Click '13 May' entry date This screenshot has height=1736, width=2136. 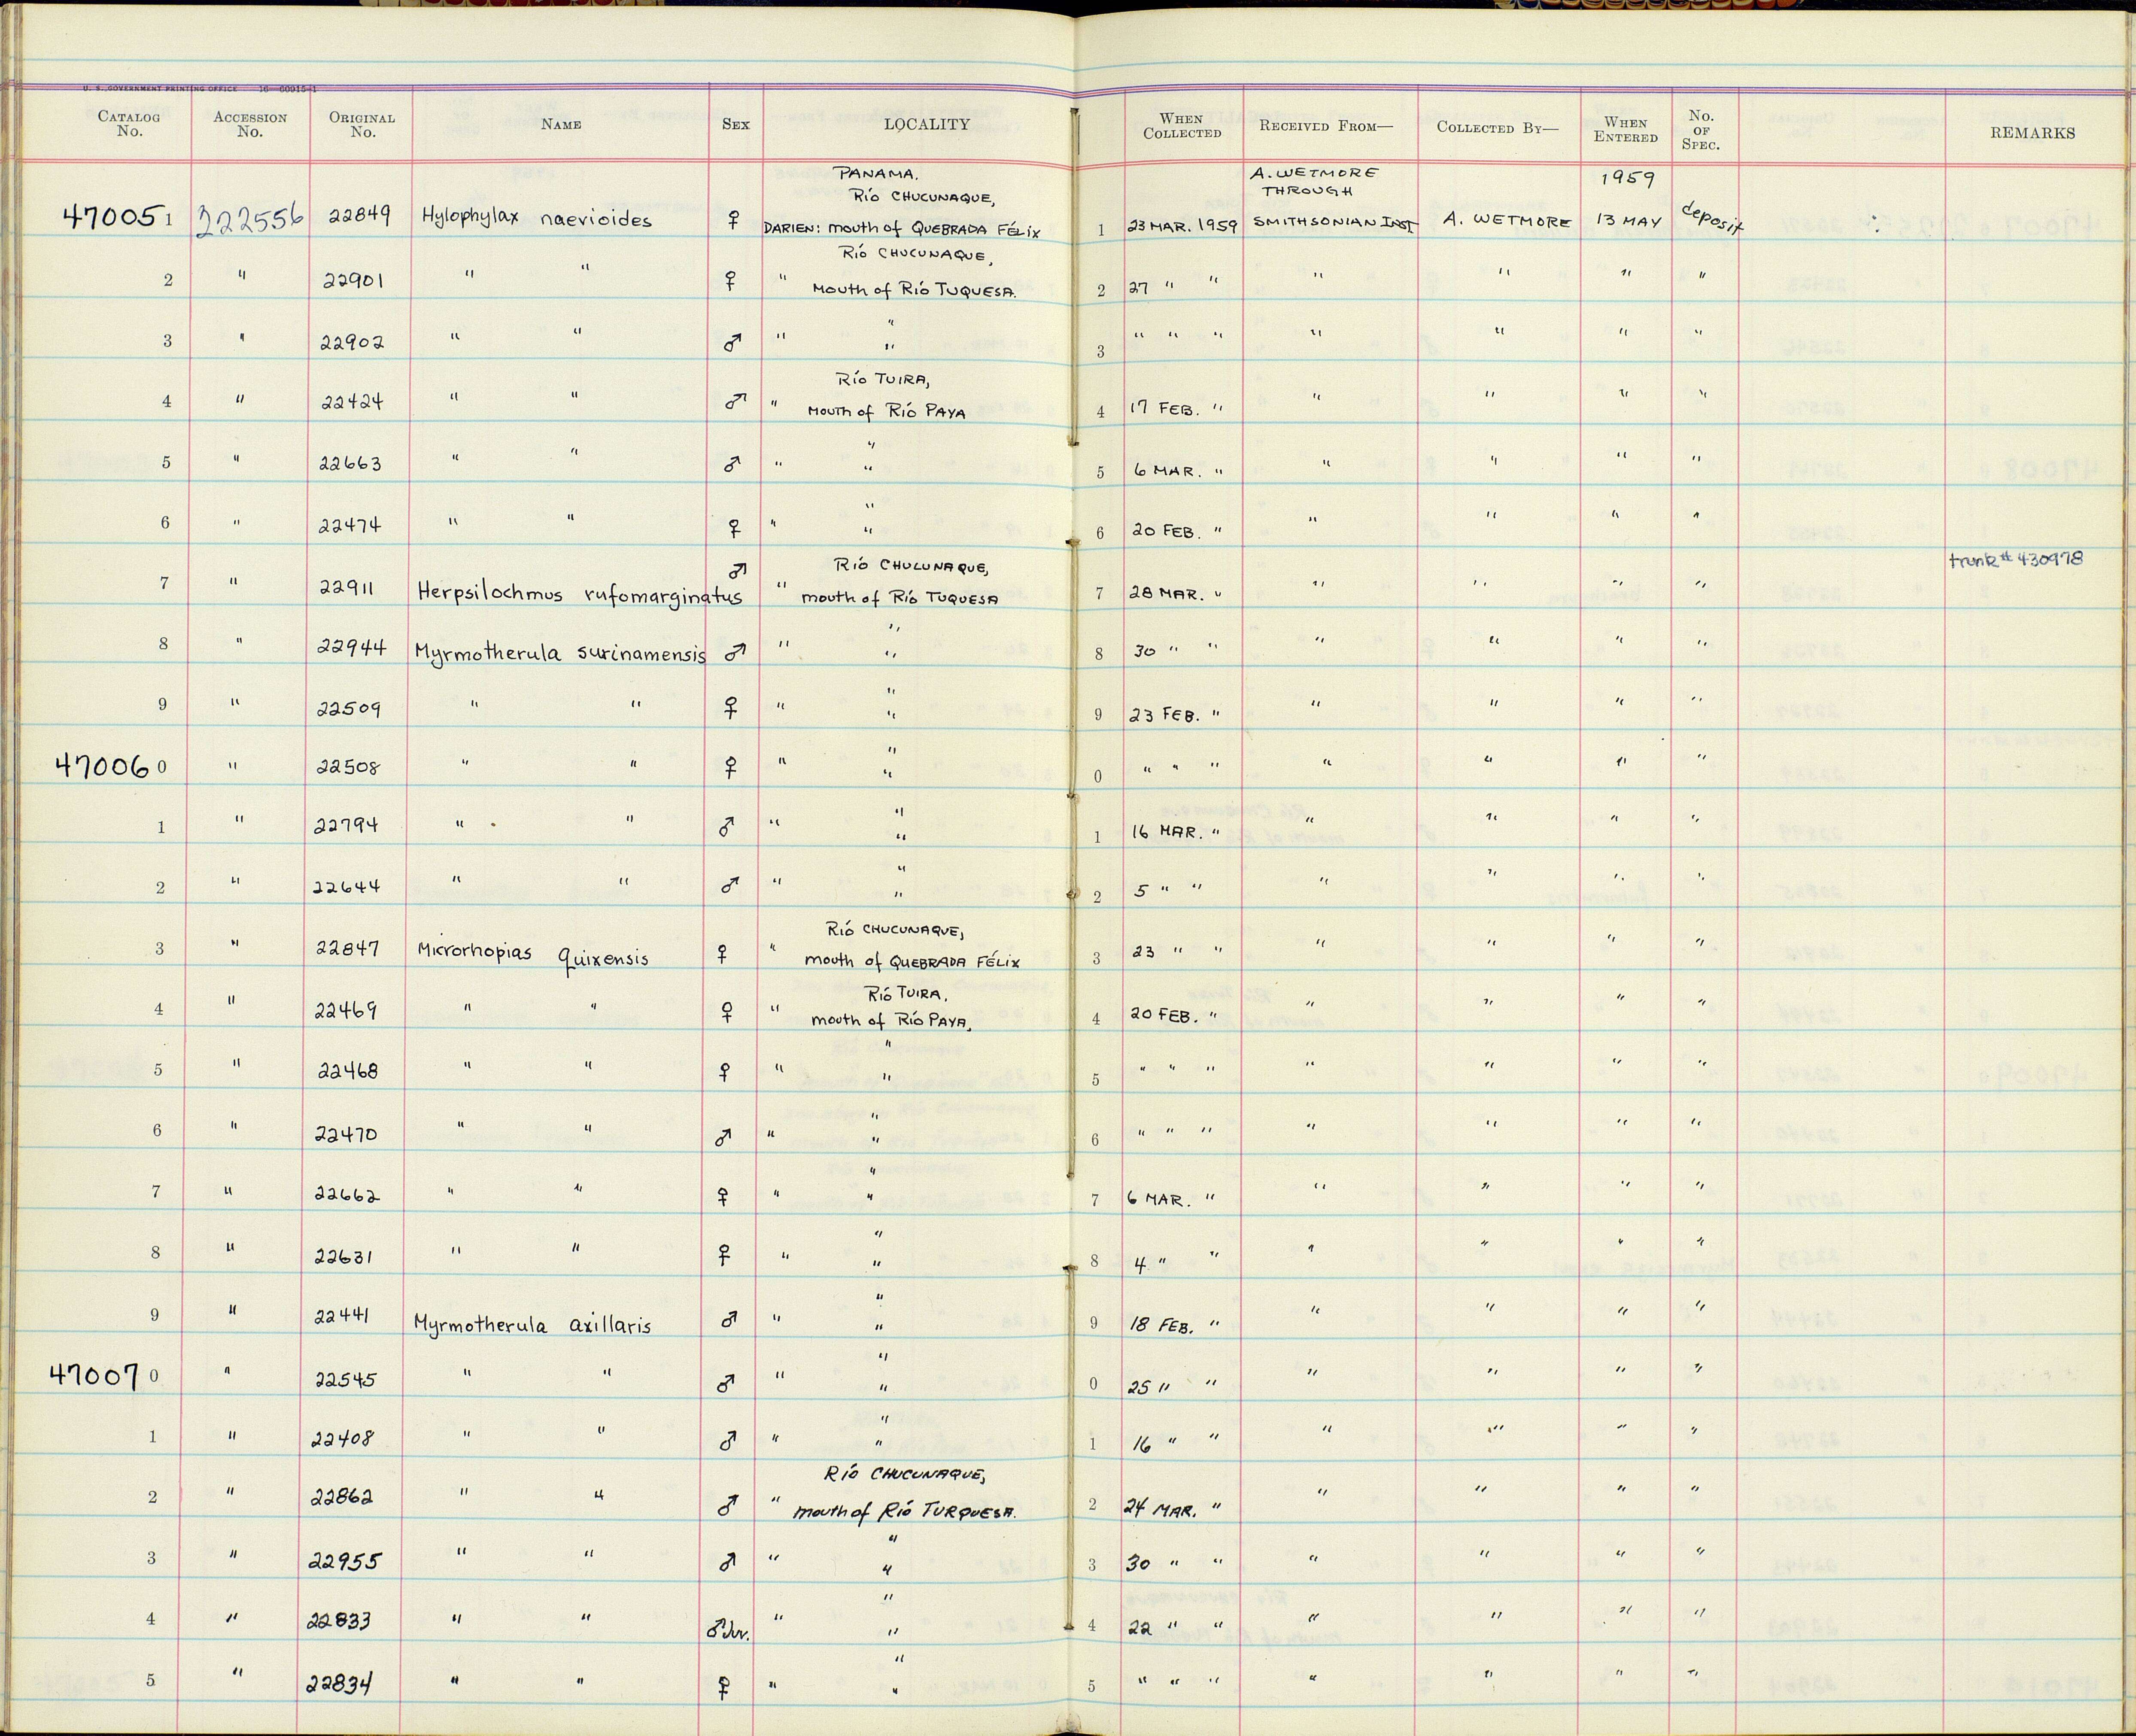(1629, 220)
